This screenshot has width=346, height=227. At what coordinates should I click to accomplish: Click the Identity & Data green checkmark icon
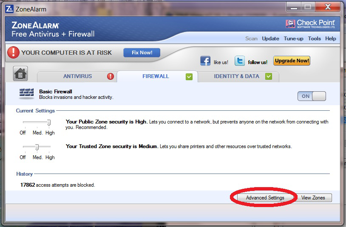268,76
